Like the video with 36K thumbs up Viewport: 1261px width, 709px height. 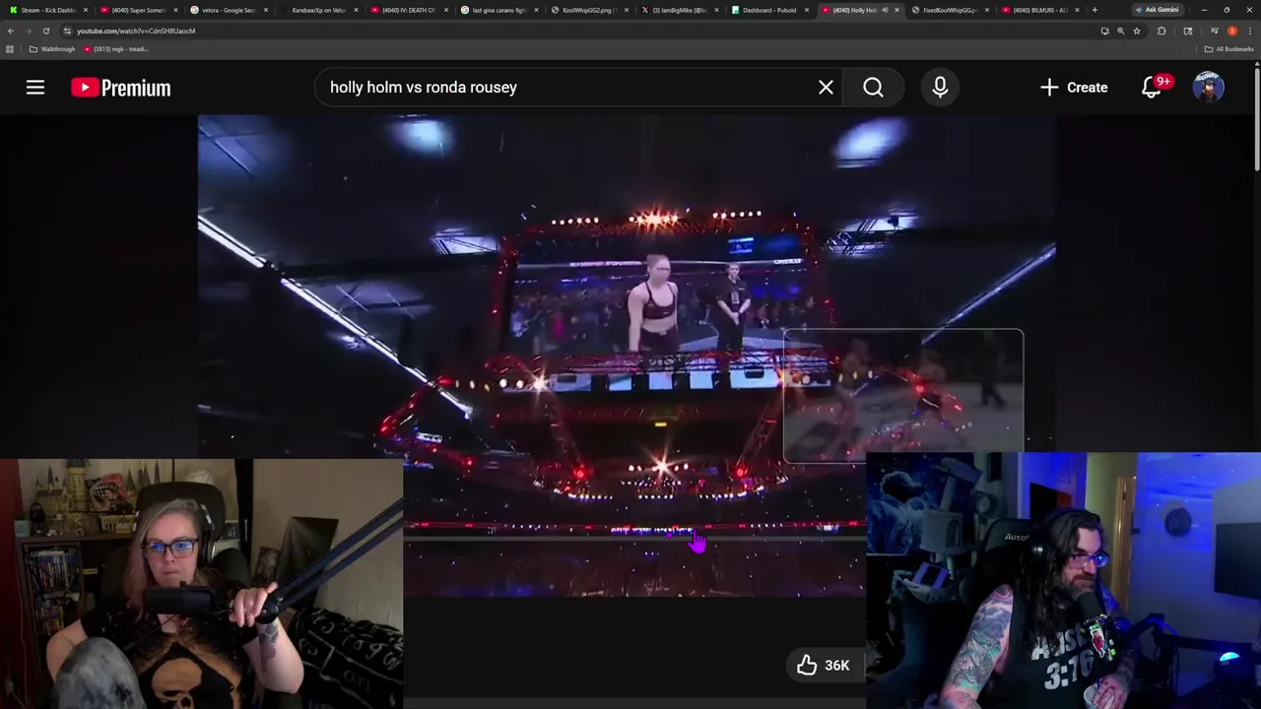[824, 666]
